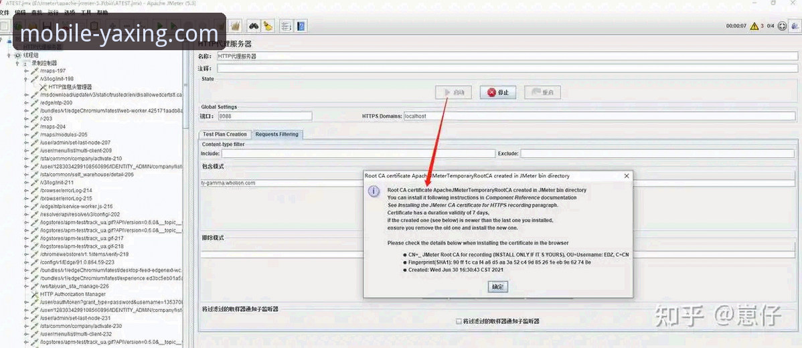Close the Root CA certificate dialog
The height and width of the screenshot is (348, 802).
click(x=627, y=176)
